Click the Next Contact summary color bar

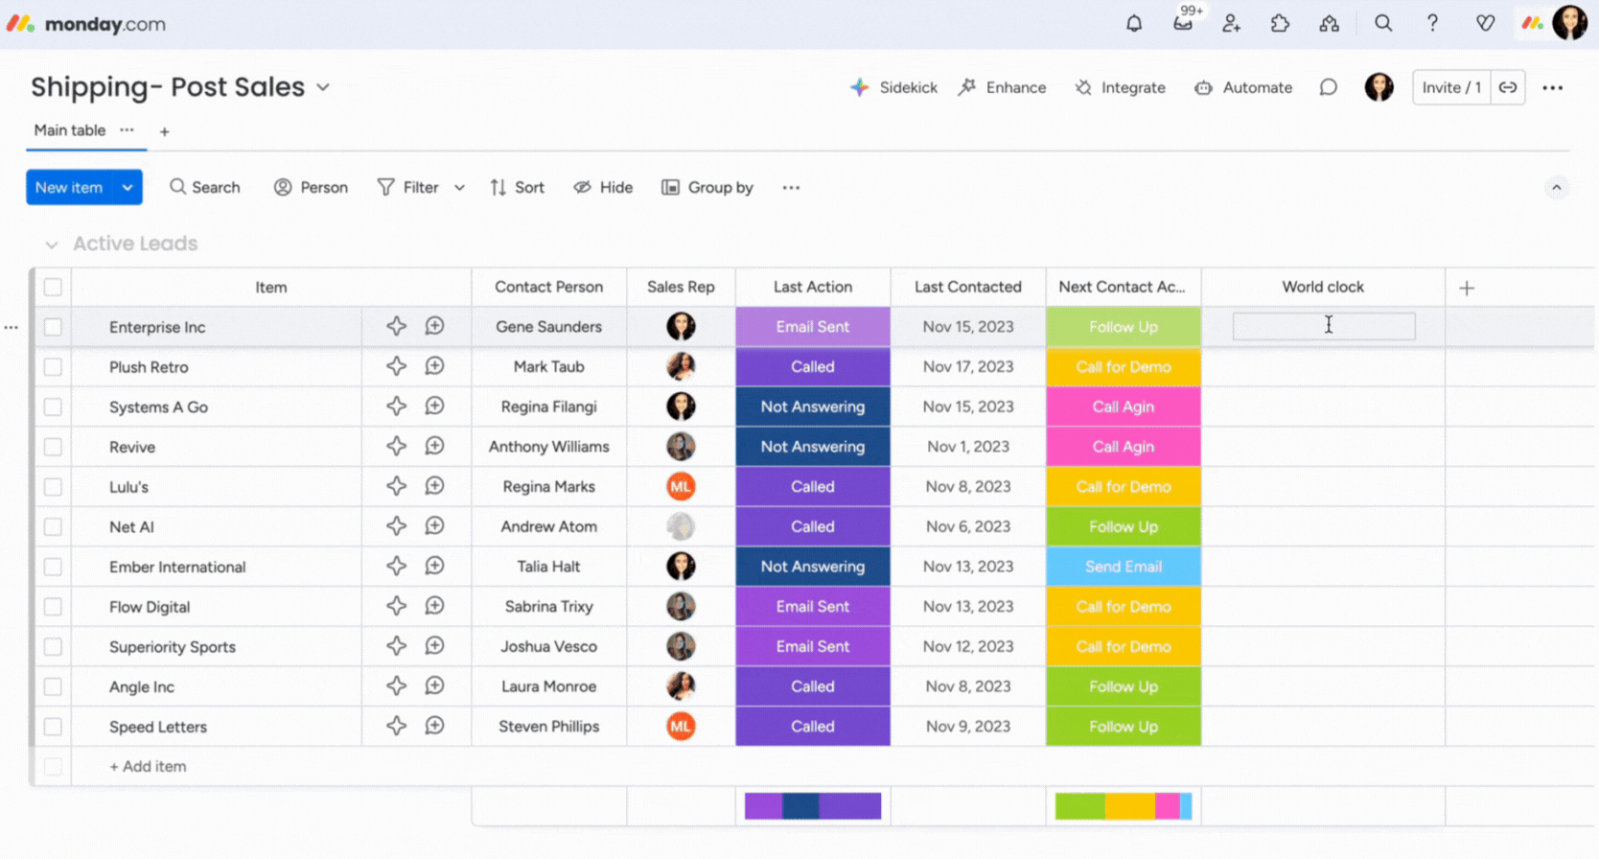[1124, 805]
